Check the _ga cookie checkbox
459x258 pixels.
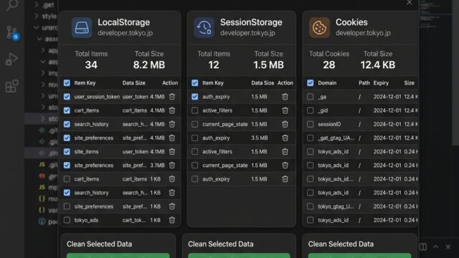311,97
